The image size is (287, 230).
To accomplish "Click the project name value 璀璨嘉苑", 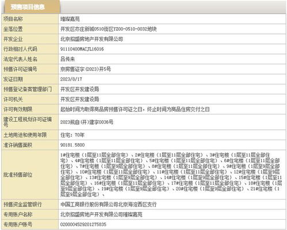I will coord(70,19).
